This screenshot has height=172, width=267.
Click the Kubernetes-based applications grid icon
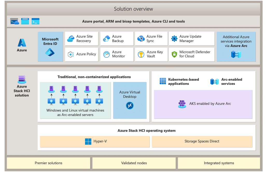(x=163, y=81)
